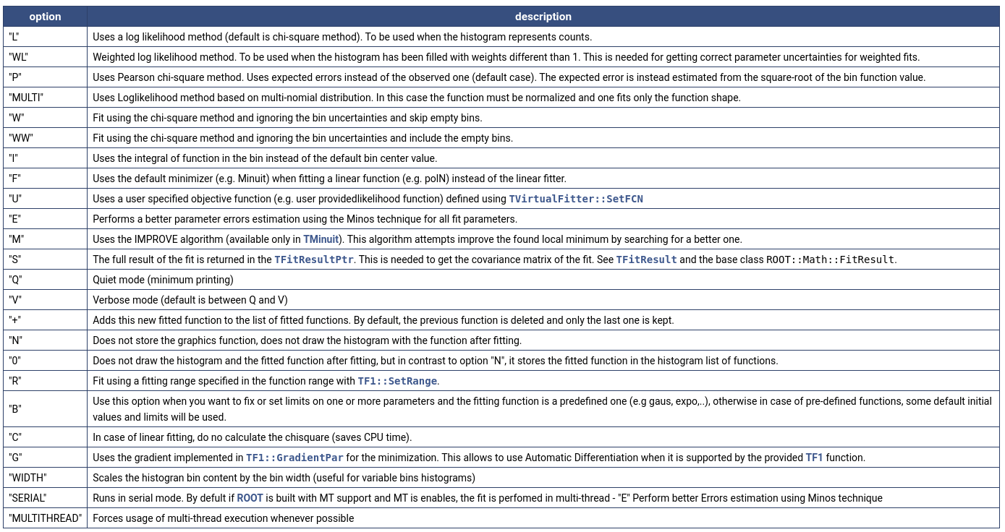Viewport: 1005px width, 532px height.
Task: Click the Minos technique description in "E" row
Action: pos(305,219)
